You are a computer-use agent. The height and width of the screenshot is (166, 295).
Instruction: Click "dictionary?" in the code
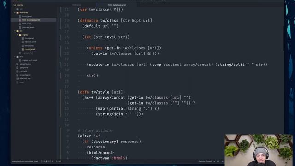(x=106, y=142)
